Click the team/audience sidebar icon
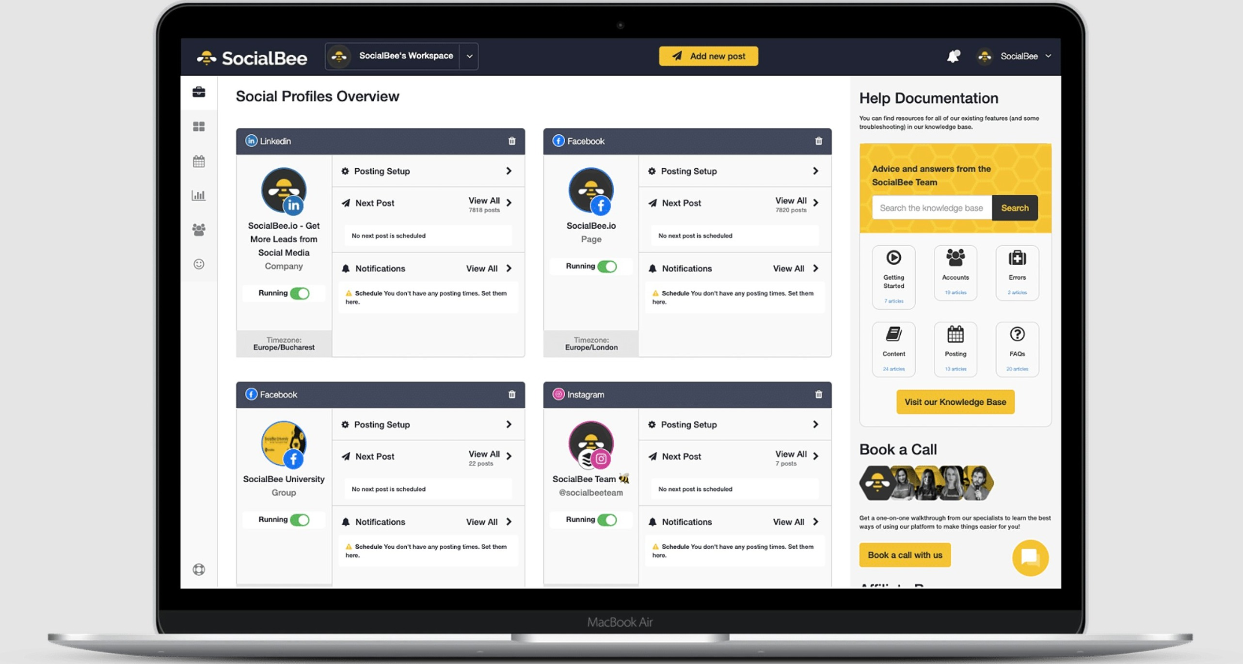Image resolution: width=1243 pixels, height=664 pixels. tap(200, 229)
